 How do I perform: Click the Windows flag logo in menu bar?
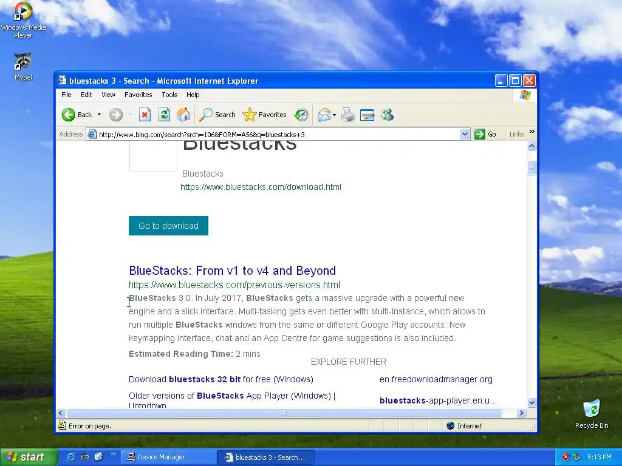[x=525, y=95]
